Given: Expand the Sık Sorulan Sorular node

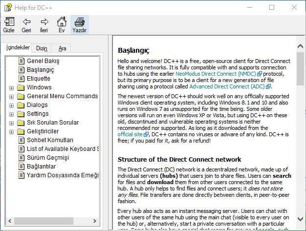Looking at the screenshot, I should tap(12, 123).
